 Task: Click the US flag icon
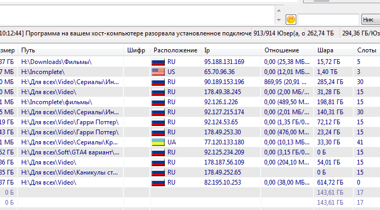(158, 72)
